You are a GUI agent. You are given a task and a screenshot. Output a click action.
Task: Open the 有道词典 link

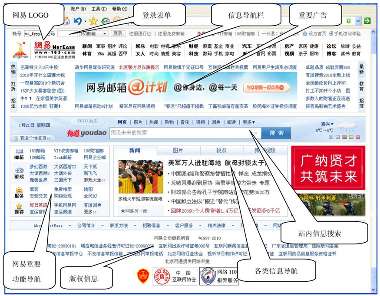[93, 205]
